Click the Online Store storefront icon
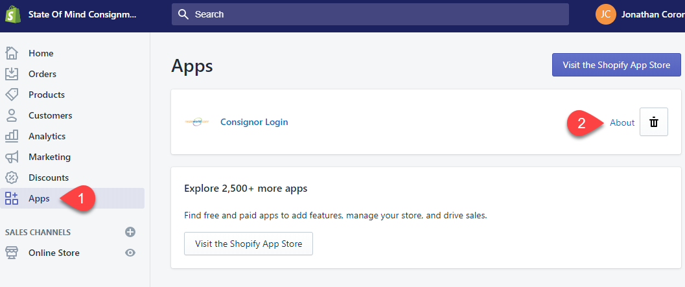This screenshot has width=685, height=287. click(x=12, y=253)
